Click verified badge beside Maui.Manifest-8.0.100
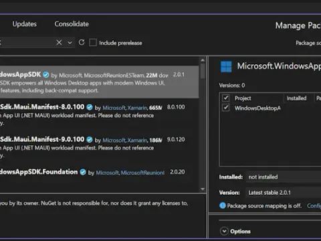This screenshot has height=241, width=321. coord(90,107)
